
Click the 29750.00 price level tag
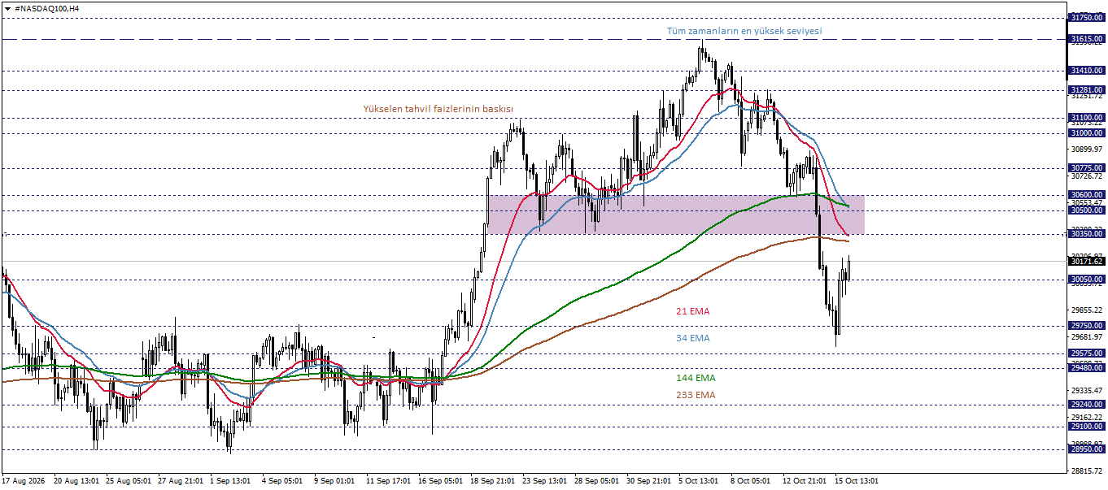click(1086, 326)
